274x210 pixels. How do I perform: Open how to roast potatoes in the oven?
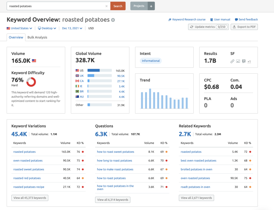[x=115, y=188]
